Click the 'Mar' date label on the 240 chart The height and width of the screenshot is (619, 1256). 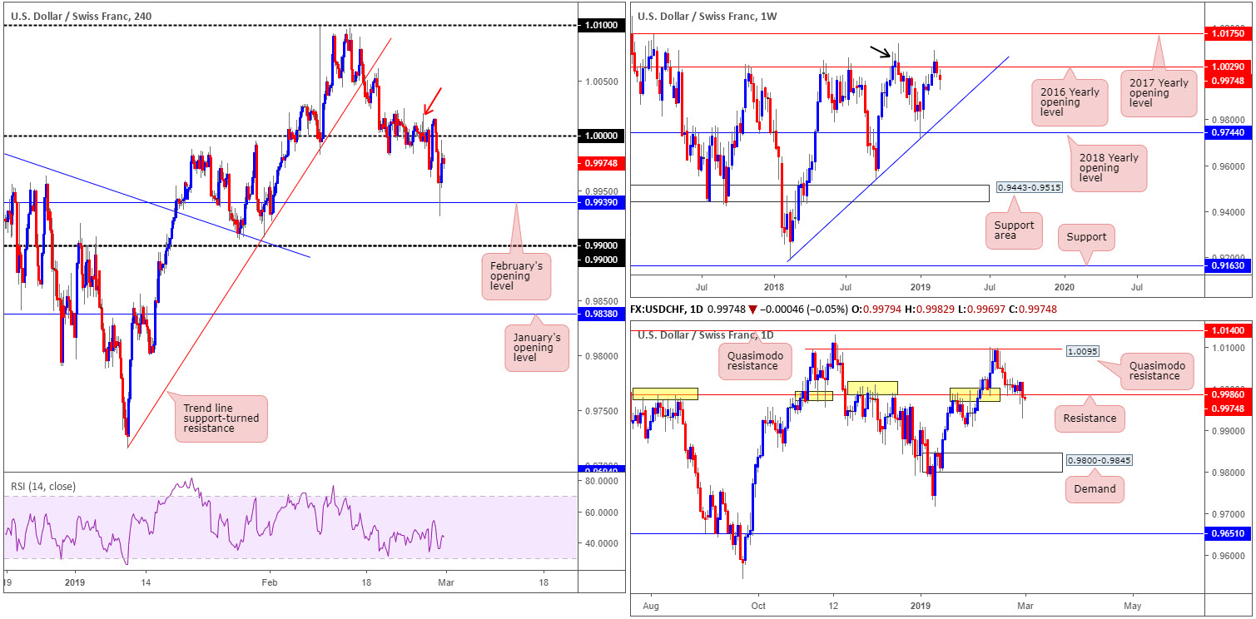445,582
